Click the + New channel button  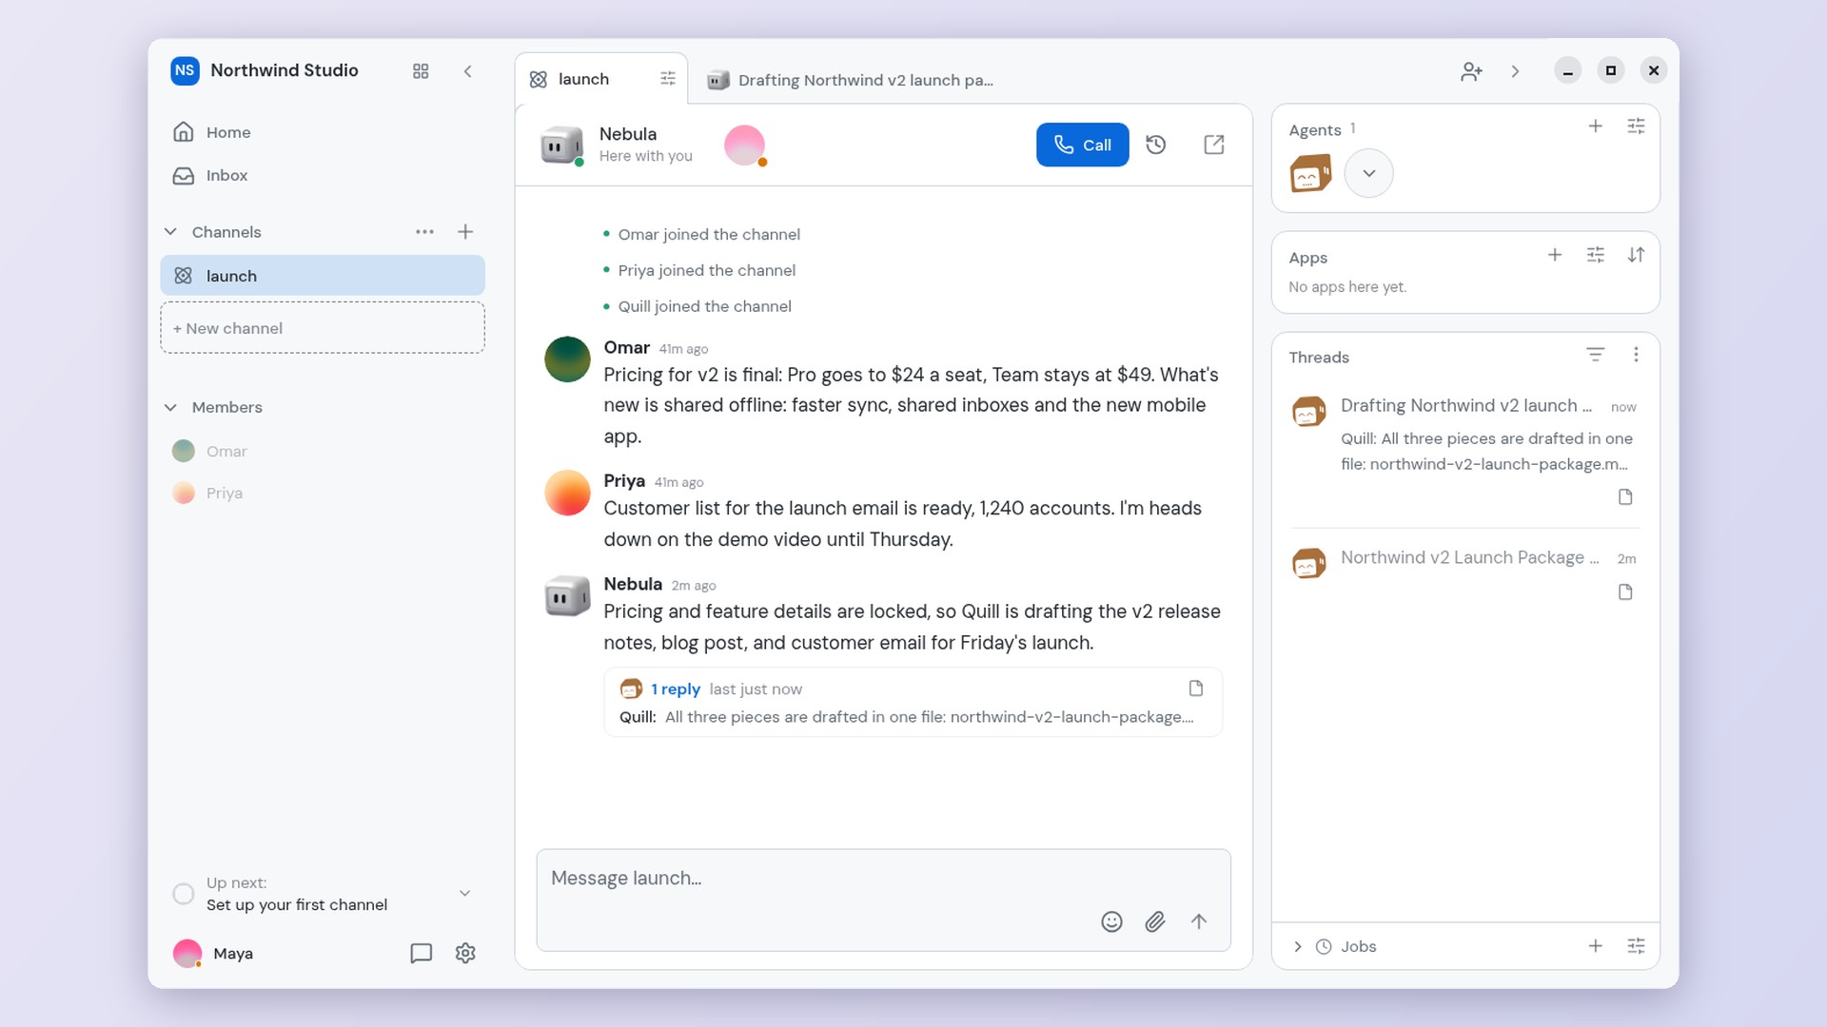click(323, 328)
